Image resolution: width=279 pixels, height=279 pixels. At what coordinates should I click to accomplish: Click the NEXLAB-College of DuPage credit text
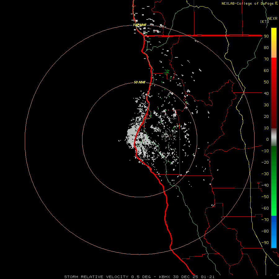[x=249, y=3]
